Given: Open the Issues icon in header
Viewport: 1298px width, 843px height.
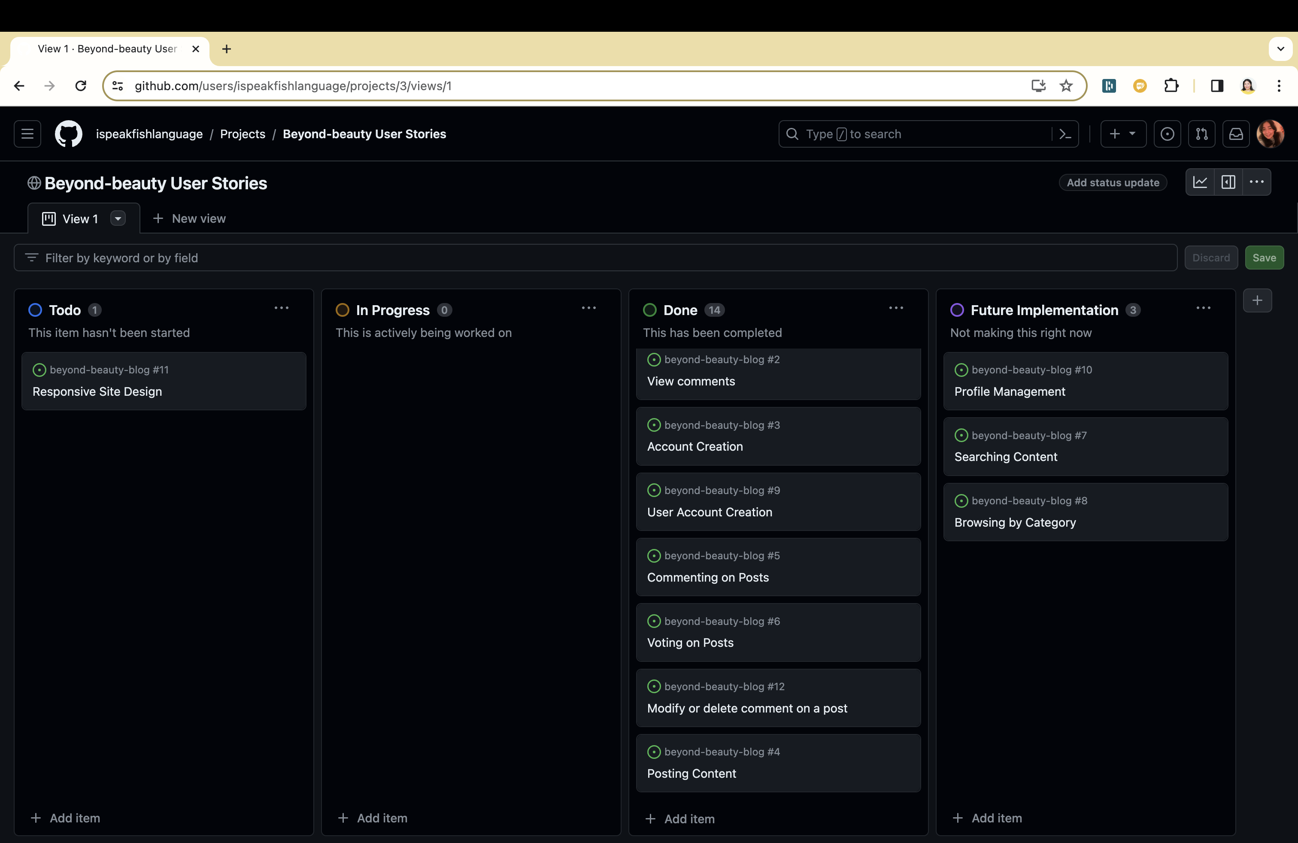Looking at the screenshot, I should click(x=1167, y=134).
